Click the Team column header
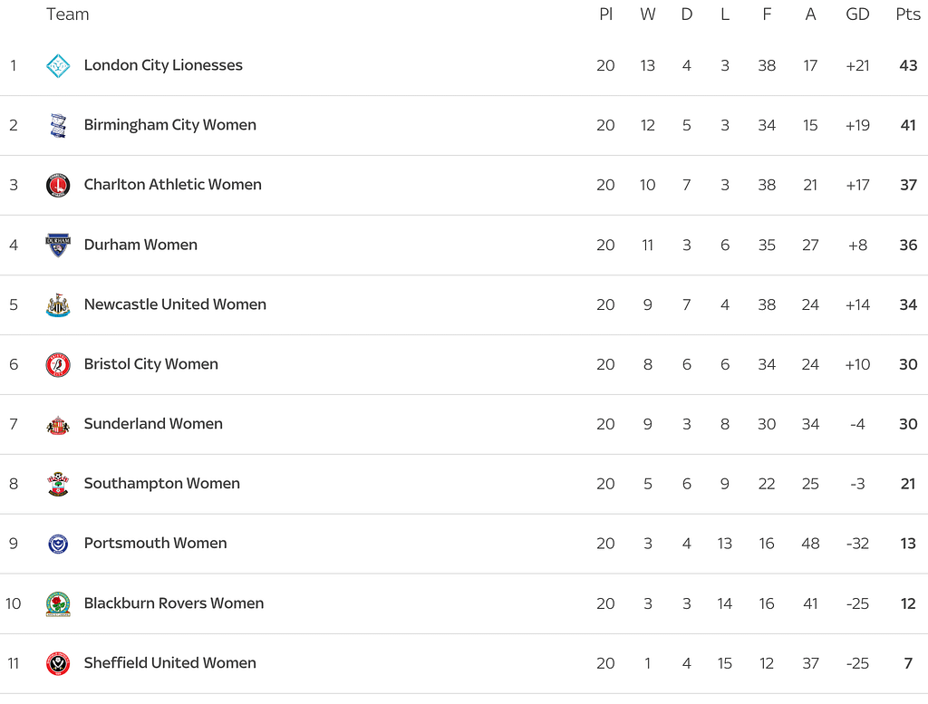Viewport: 928px width, 704px height. click(x=68, y=14)
